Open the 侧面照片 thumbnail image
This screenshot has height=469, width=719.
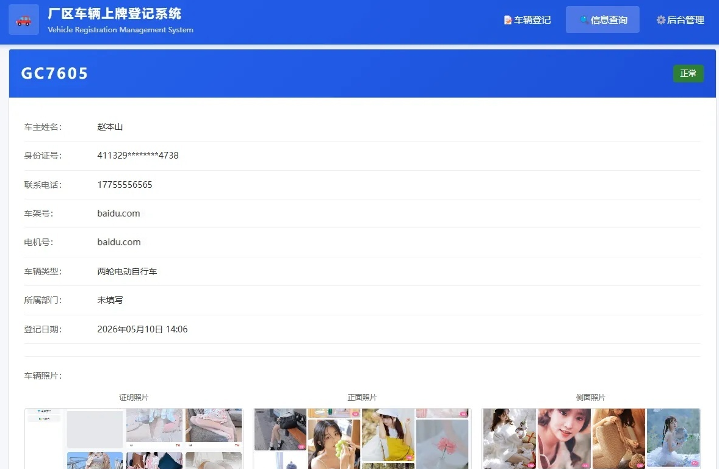(x=591, y=439)
